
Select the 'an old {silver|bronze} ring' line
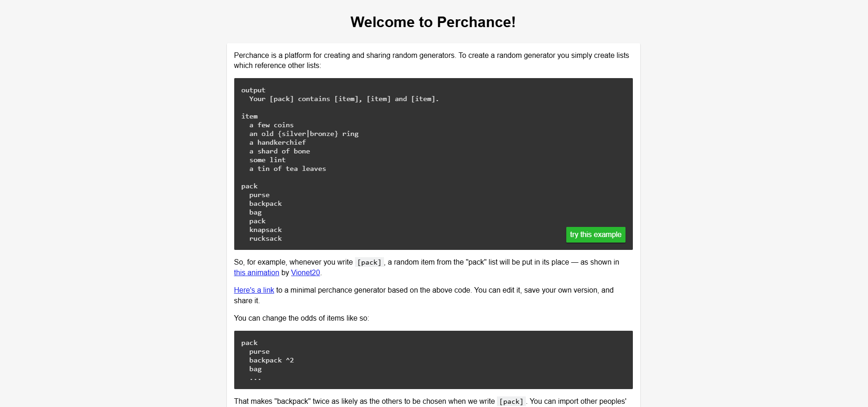[304, 134]
